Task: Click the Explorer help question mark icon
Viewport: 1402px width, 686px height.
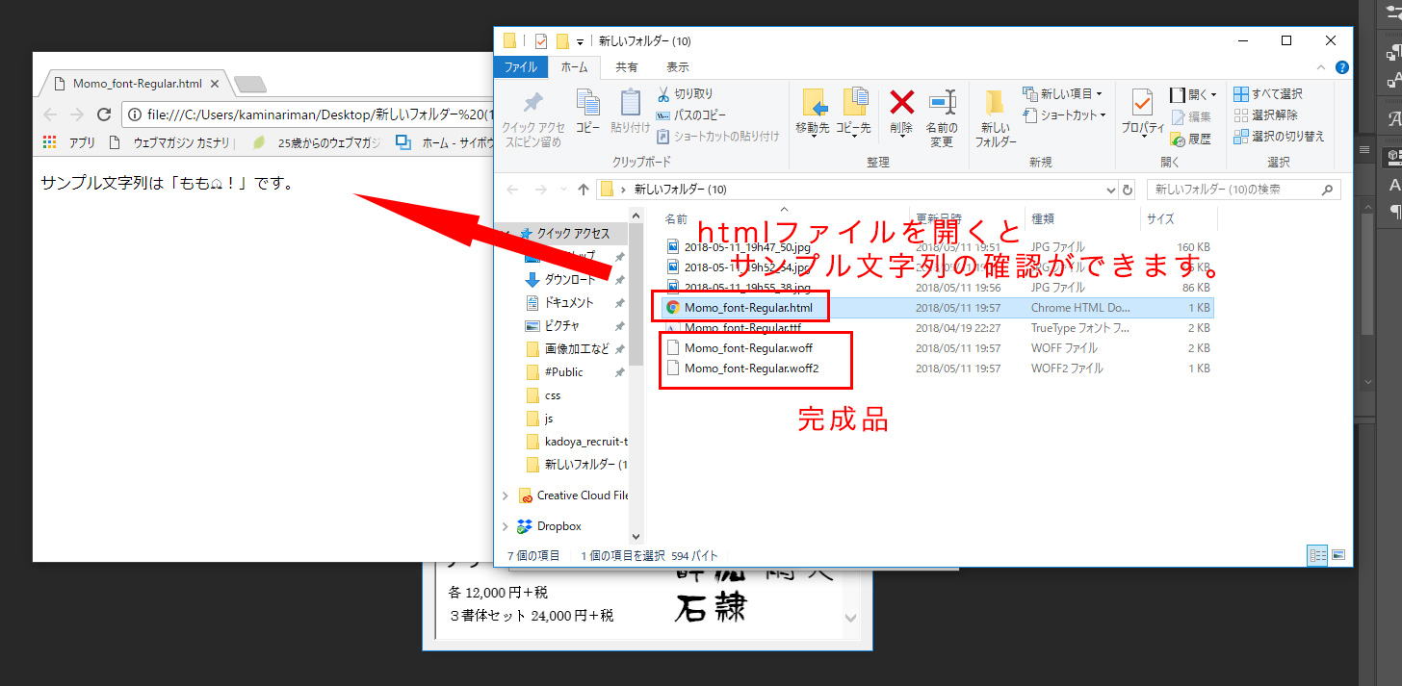Action: coord(1342,67)
